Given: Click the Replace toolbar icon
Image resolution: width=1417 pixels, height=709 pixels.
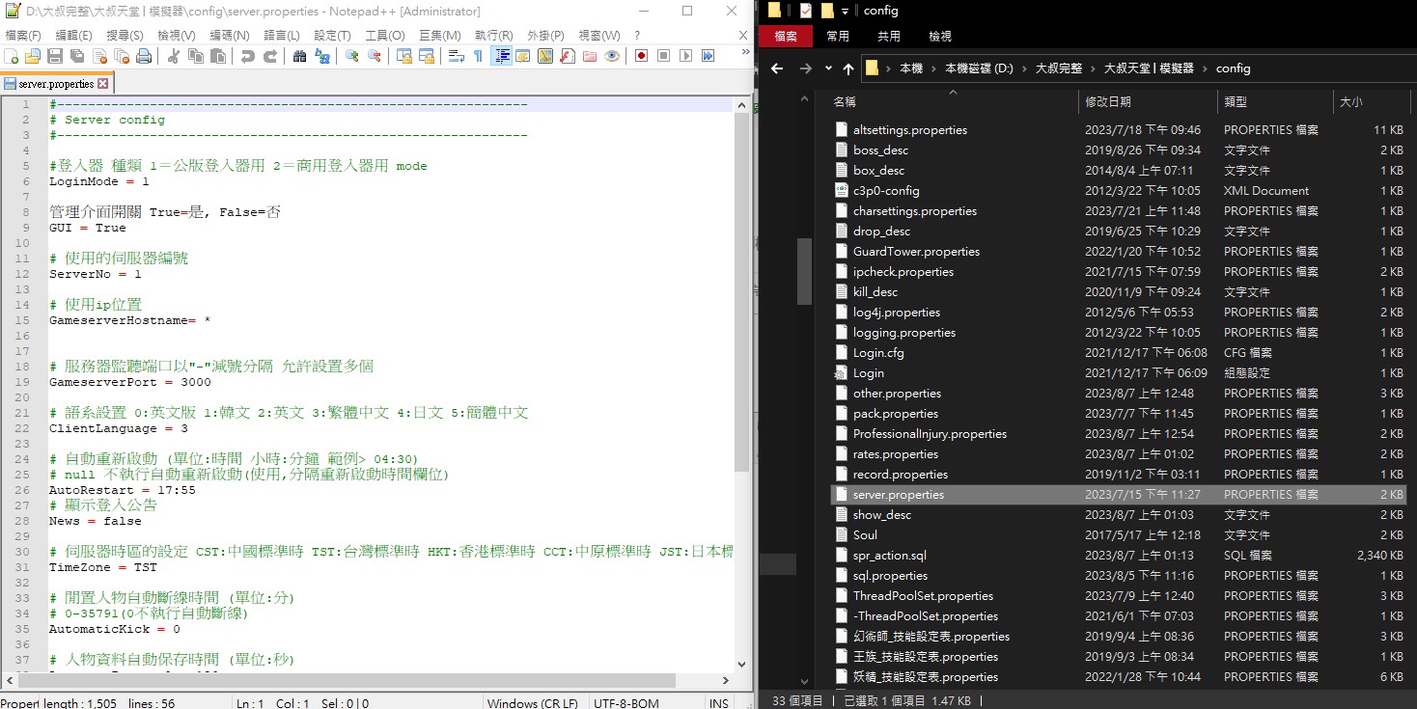Looking at the screenshot, I should [x=322, y=56].
